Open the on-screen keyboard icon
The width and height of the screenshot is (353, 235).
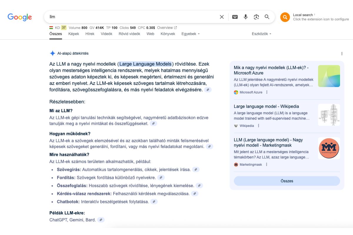[235, 17]
